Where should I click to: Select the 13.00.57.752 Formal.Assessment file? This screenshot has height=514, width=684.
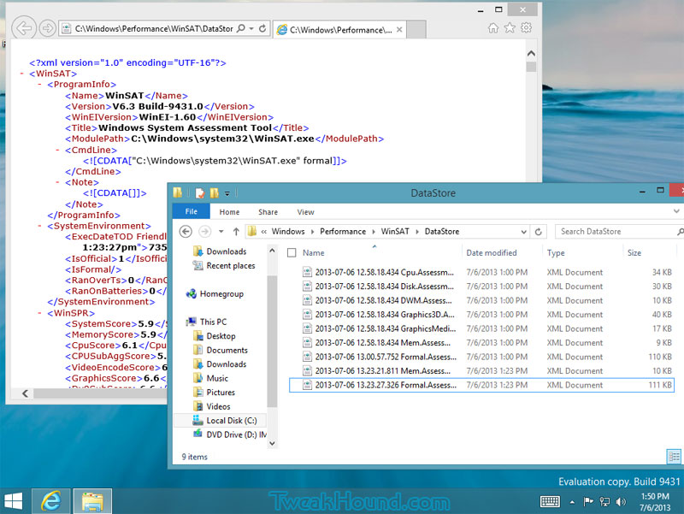[x=481, y=357]
